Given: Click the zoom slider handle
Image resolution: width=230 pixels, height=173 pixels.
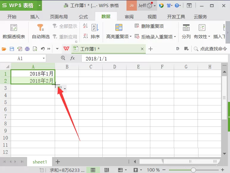Looking at the screenshot, I should (193, 170).
